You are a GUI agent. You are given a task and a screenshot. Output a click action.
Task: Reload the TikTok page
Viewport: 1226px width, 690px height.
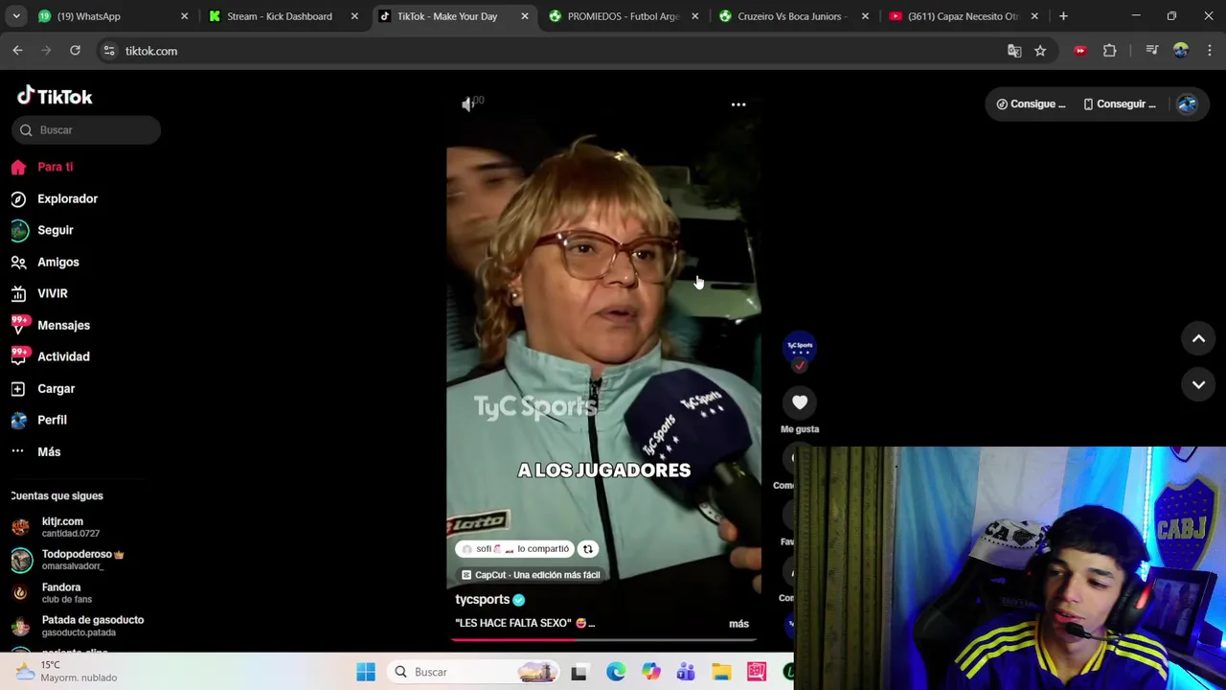(x=75, y=51)
